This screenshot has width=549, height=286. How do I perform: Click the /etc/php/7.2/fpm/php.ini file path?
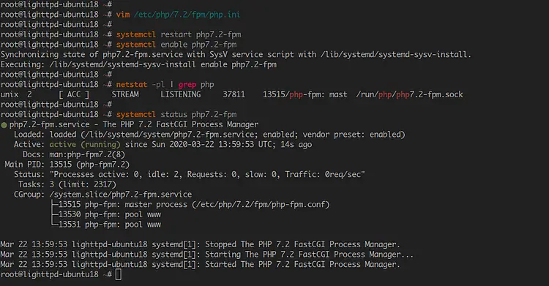click(x=187, y=15)
